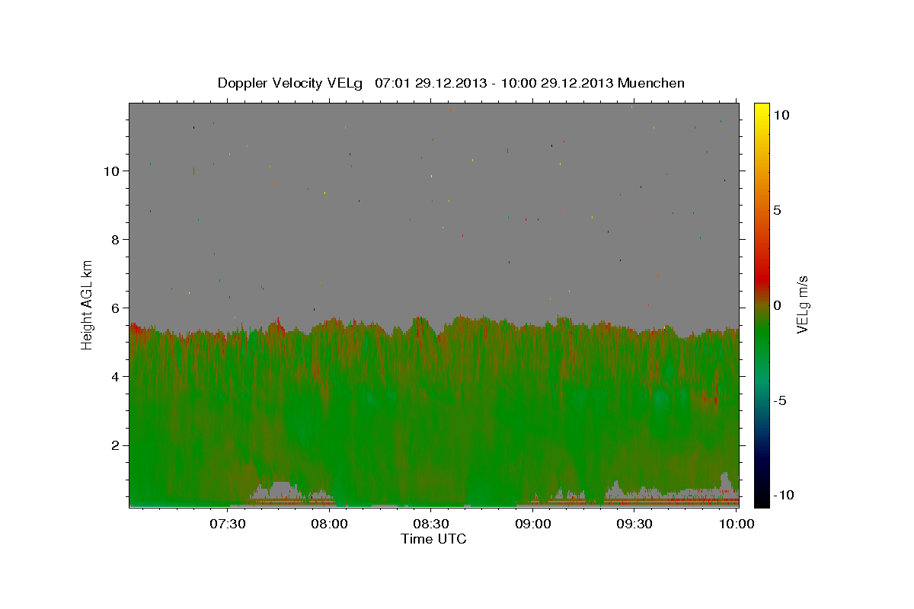Click the height axis label 4
The image size is (914, 609).
coord(115,376)
